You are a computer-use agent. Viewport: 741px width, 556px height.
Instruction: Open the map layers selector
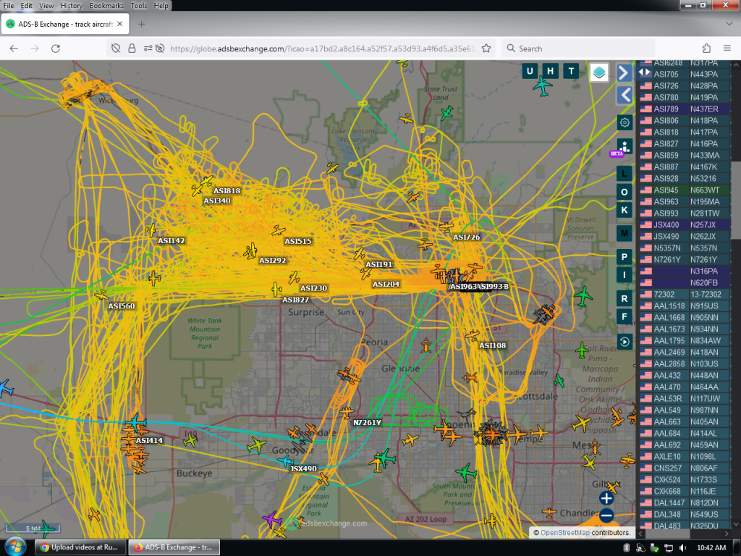point(598,72)
